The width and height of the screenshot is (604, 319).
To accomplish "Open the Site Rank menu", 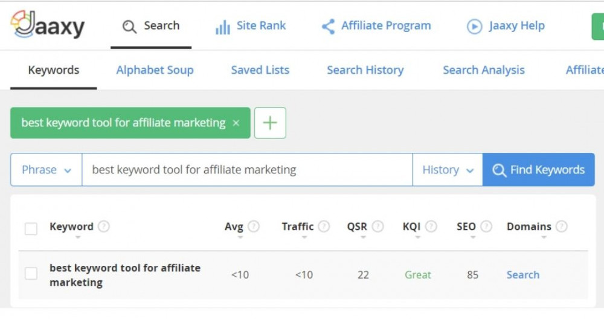I will (x=251, y=26).
